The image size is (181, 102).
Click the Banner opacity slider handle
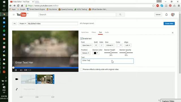click(x=126, y=53)
